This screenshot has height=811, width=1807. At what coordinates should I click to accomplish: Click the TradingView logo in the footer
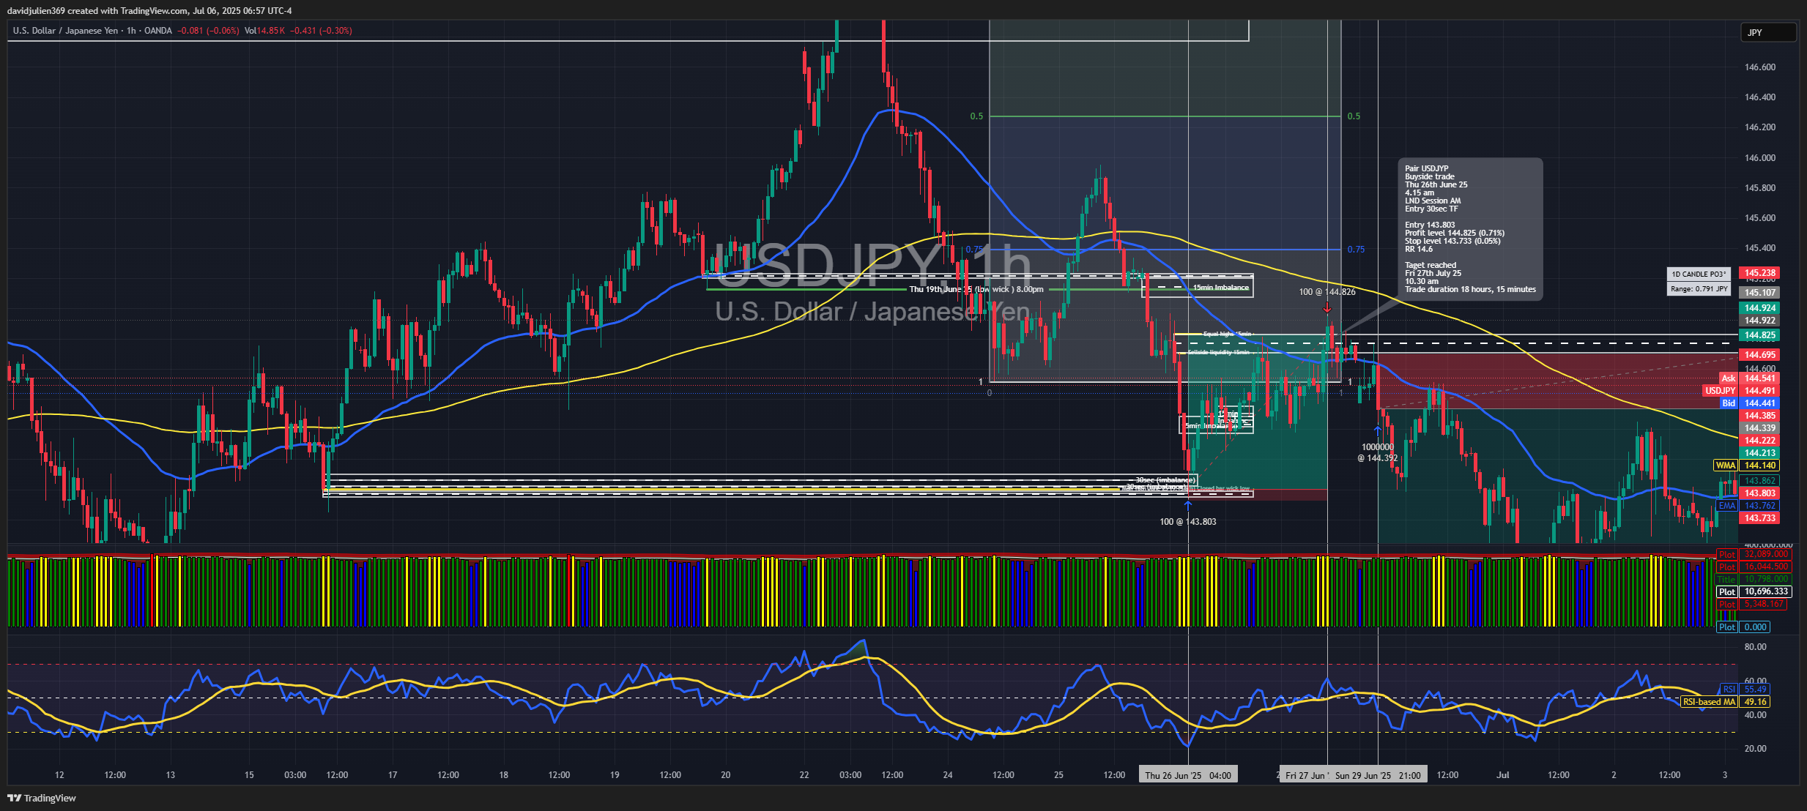tap(42, 798)
